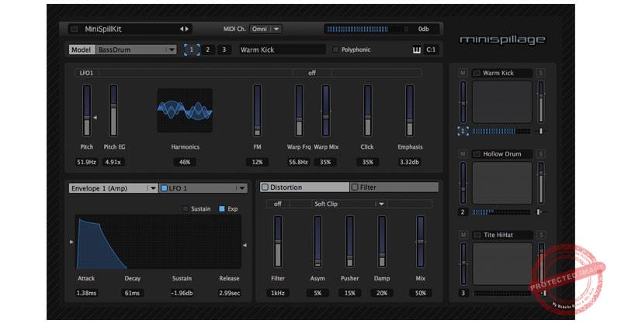The image size is (621, 323).
Task: Click the LFO1 modulation off selector
Action: [x=312, y=73]
